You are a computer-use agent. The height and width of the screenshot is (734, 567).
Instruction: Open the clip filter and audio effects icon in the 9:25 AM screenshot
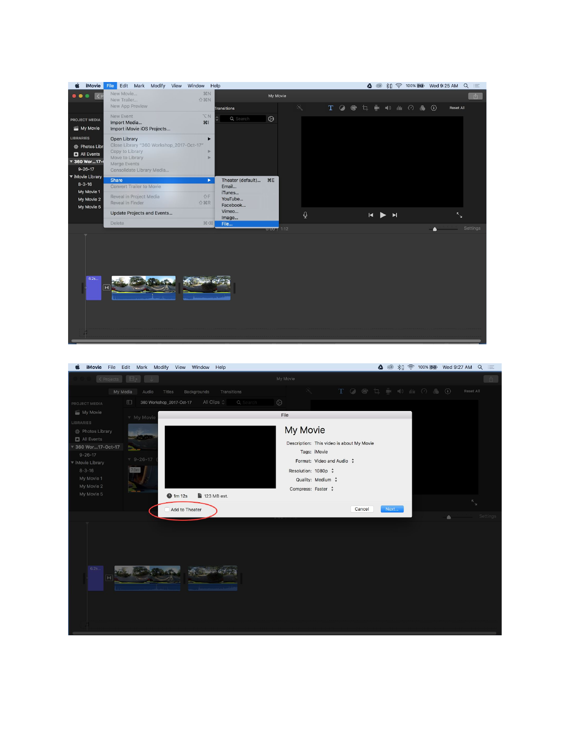[x=422, y=108]
